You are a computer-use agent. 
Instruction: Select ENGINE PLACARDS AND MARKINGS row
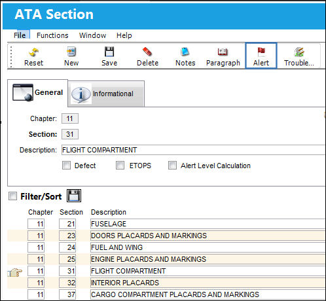coord(208,259)
